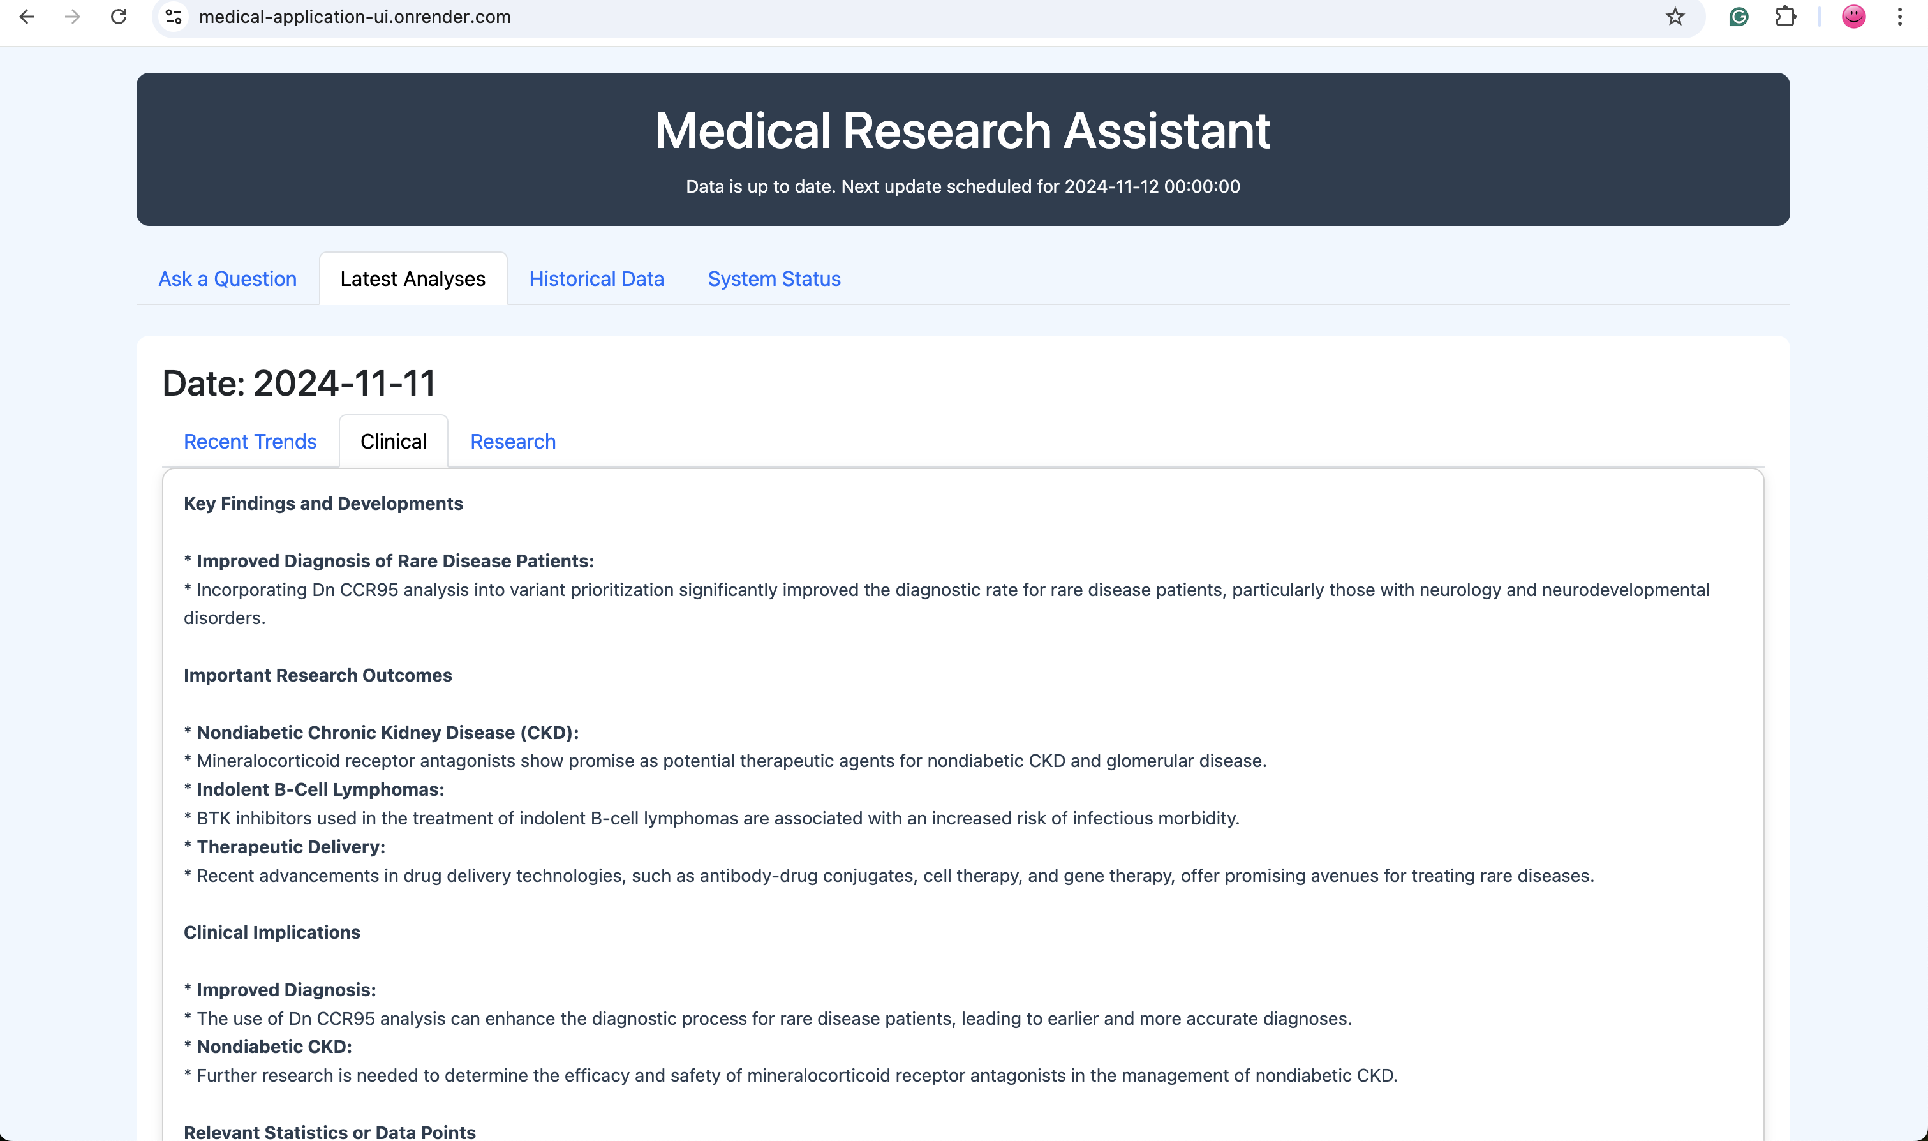Select the Latest Analyses tab
Viewport: 1928px width, 1141px height.
(x=413, y=278)
